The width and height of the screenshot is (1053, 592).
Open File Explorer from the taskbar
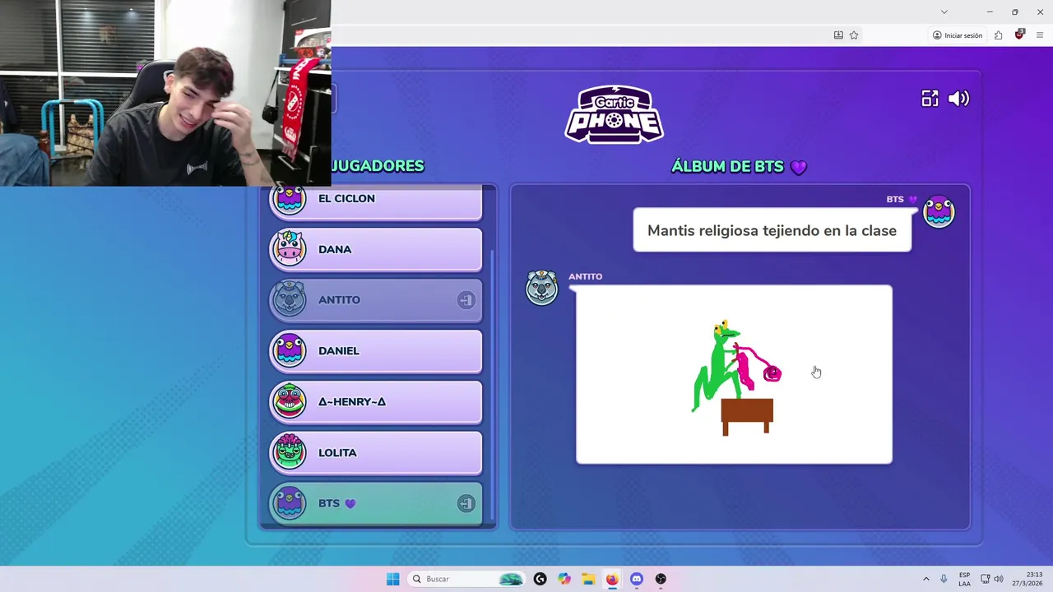point(588,579)
